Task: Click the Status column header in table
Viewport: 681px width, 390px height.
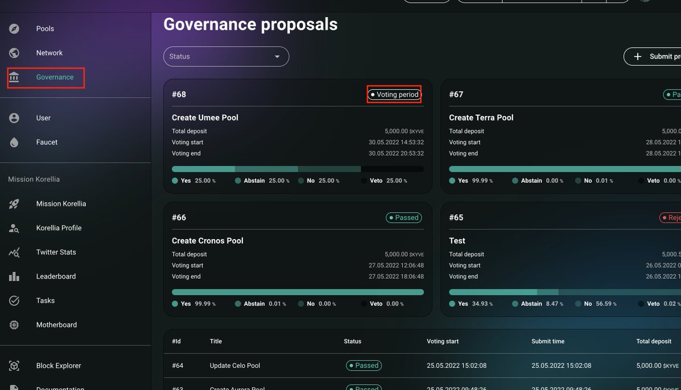Action: pyautogui.click(x=352, y=341)
